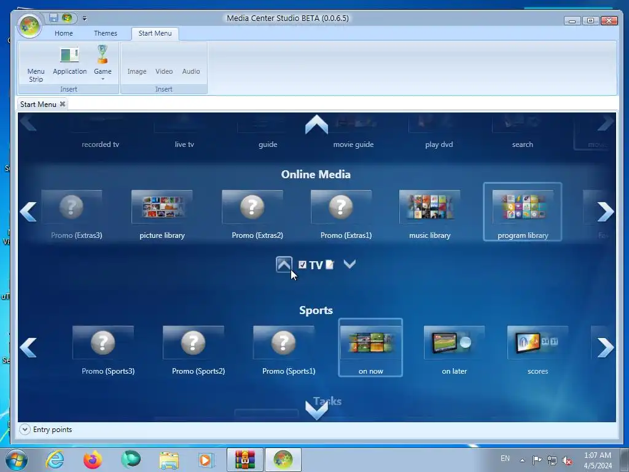
Task: Click the search item
Action: pos(522,144)
